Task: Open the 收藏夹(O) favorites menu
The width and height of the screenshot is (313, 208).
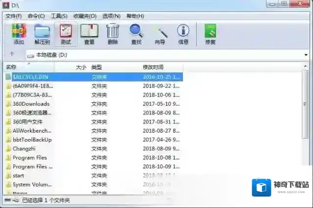Action: (x=85, y=16)
